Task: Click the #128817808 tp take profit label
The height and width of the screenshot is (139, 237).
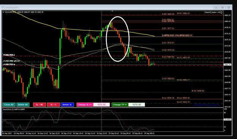Action: [9, 64]
